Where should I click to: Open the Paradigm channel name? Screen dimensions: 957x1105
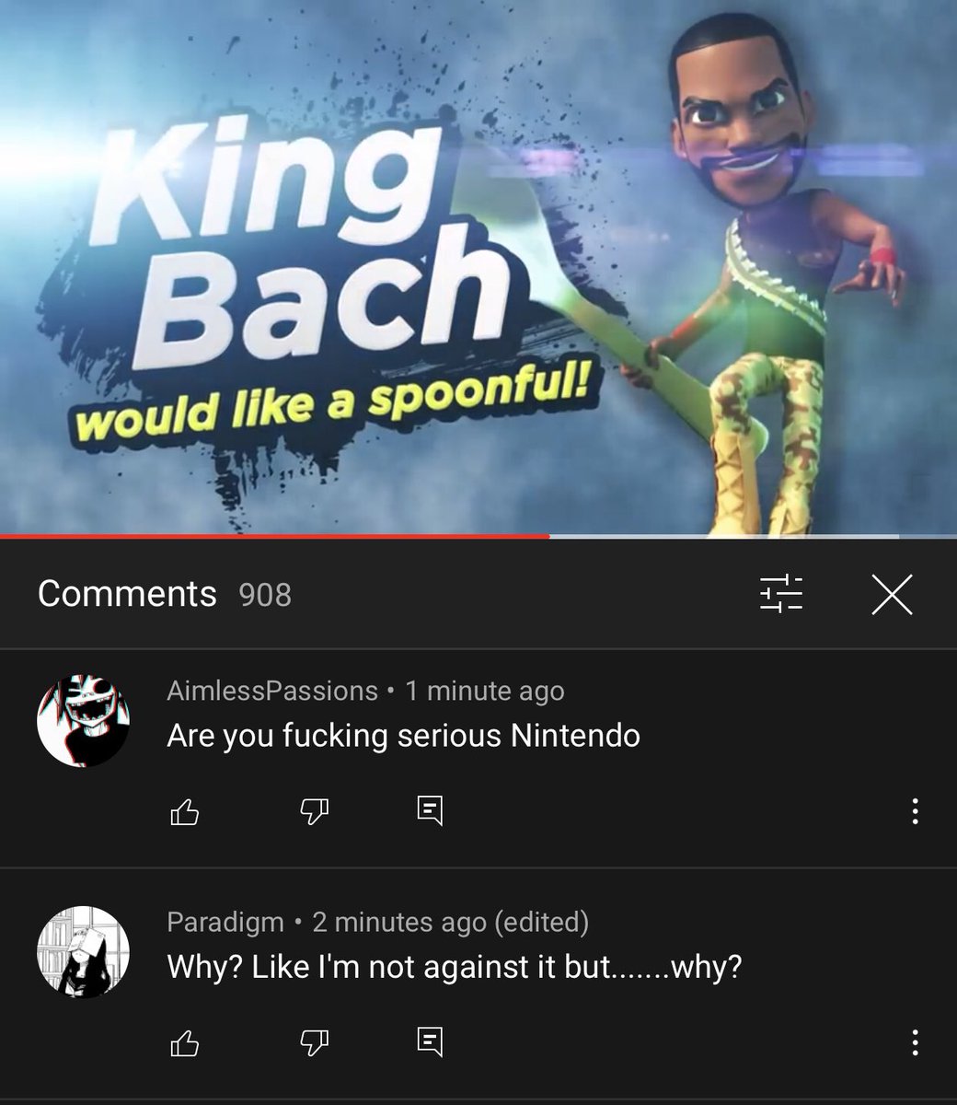click(225, 922)
